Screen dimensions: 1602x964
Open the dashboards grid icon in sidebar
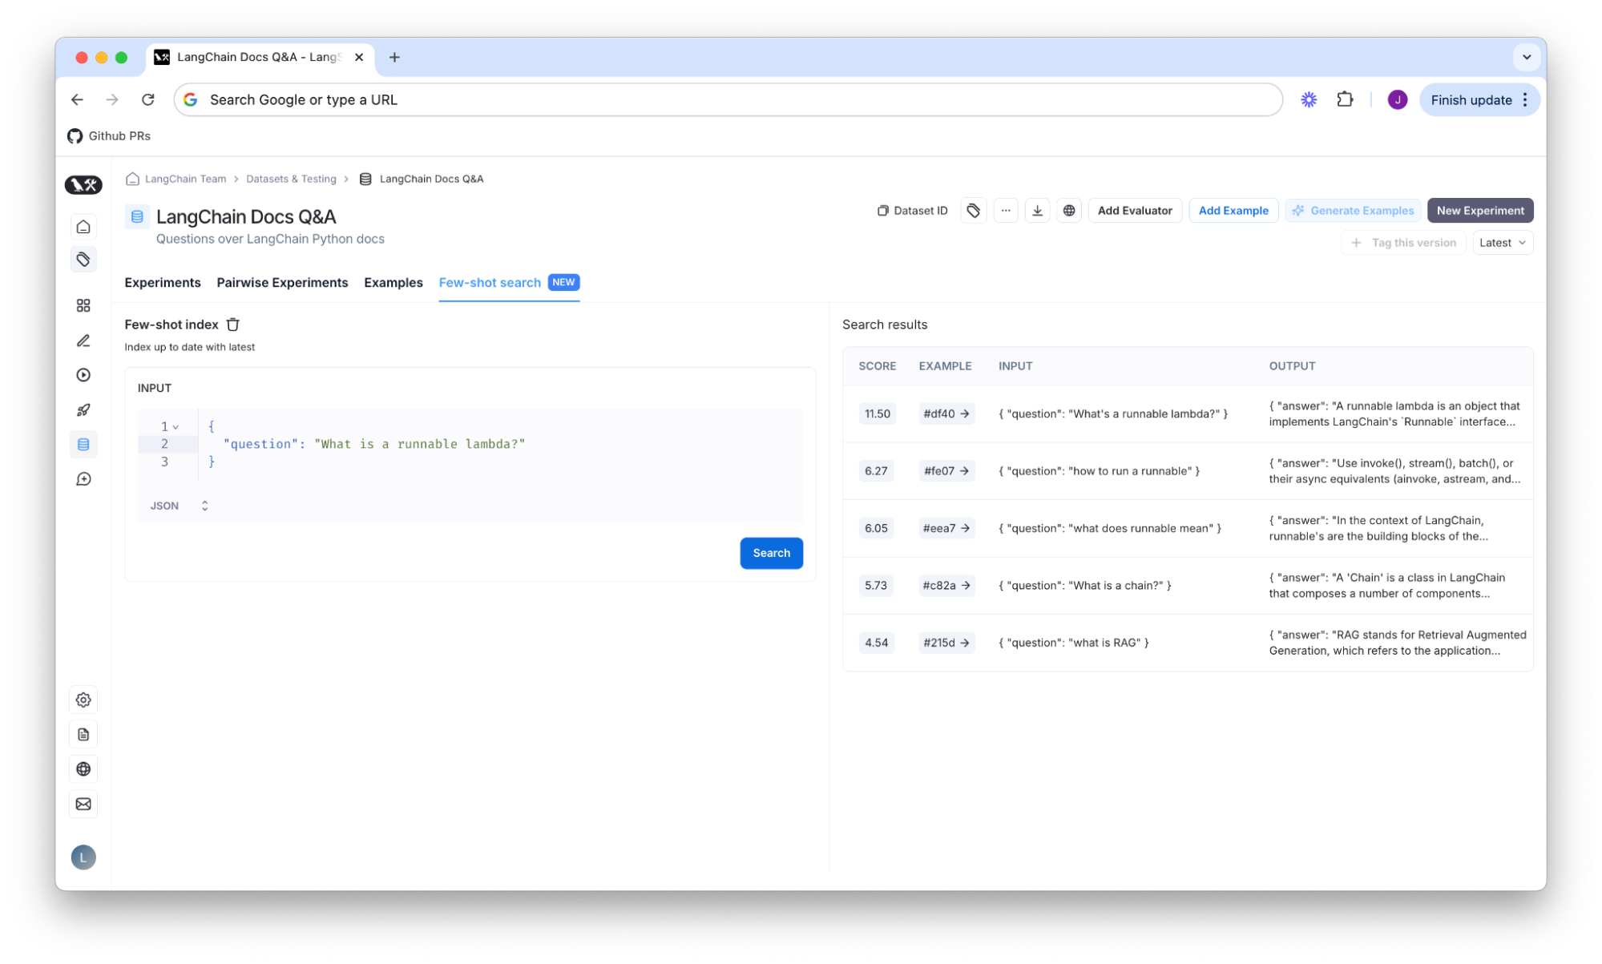(x=83, y=305)
